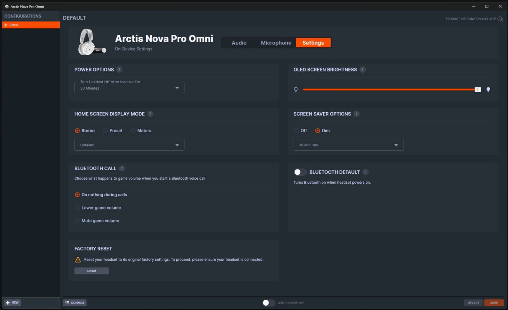Click the bright lightbulb icon beside brightness slider
This screenshot has width=508, height=310.
pos(488,89)
